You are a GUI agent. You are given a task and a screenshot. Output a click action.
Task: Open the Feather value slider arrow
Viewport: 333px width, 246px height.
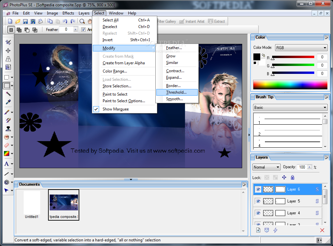pos(75,30)
